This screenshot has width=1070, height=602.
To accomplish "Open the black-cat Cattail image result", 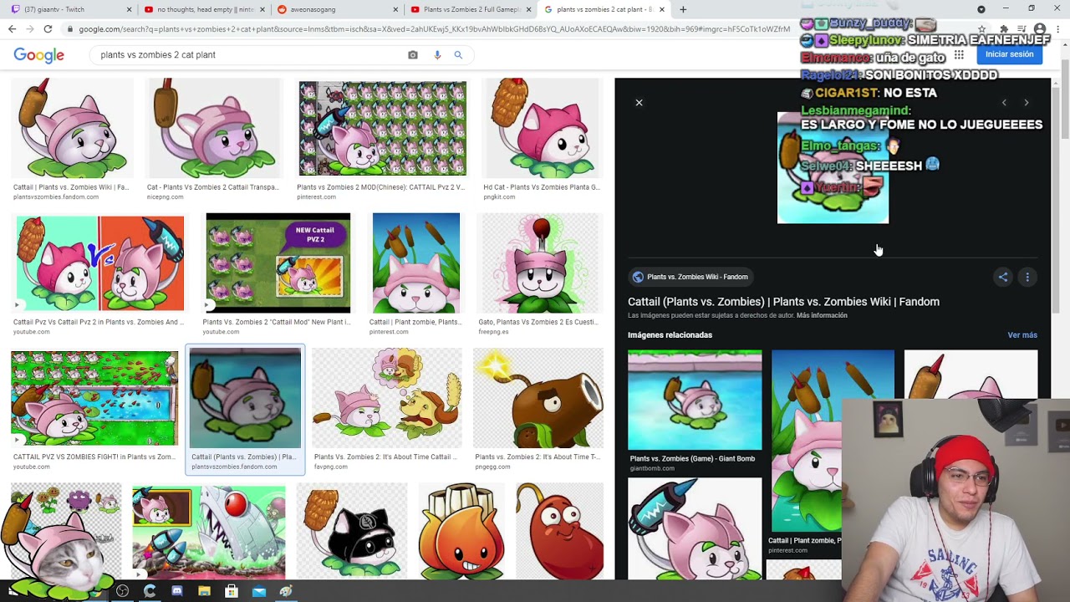I will click(351, 531).
